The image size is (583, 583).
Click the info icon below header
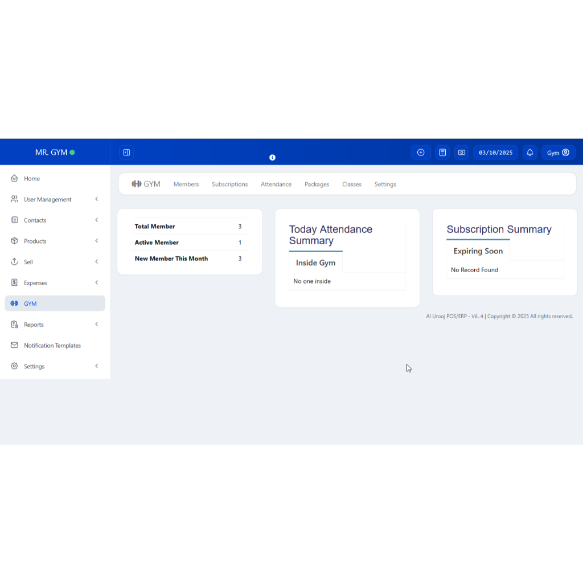272,158
